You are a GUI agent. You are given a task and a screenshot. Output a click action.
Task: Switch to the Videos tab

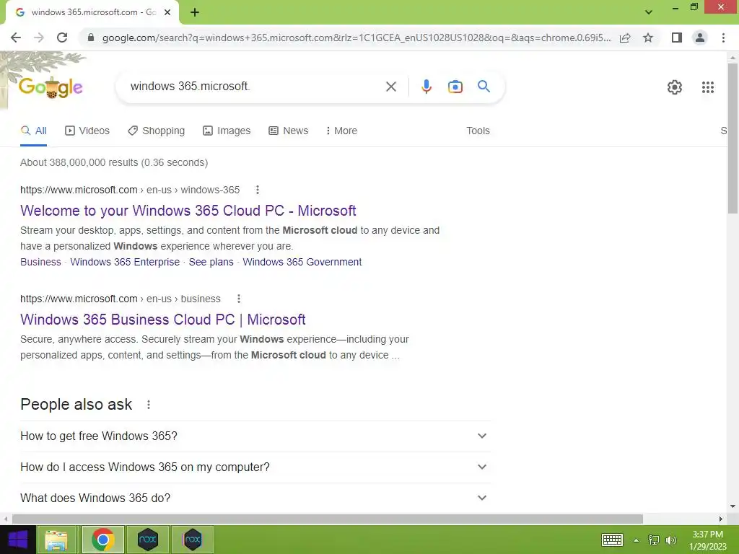(87, 131)
